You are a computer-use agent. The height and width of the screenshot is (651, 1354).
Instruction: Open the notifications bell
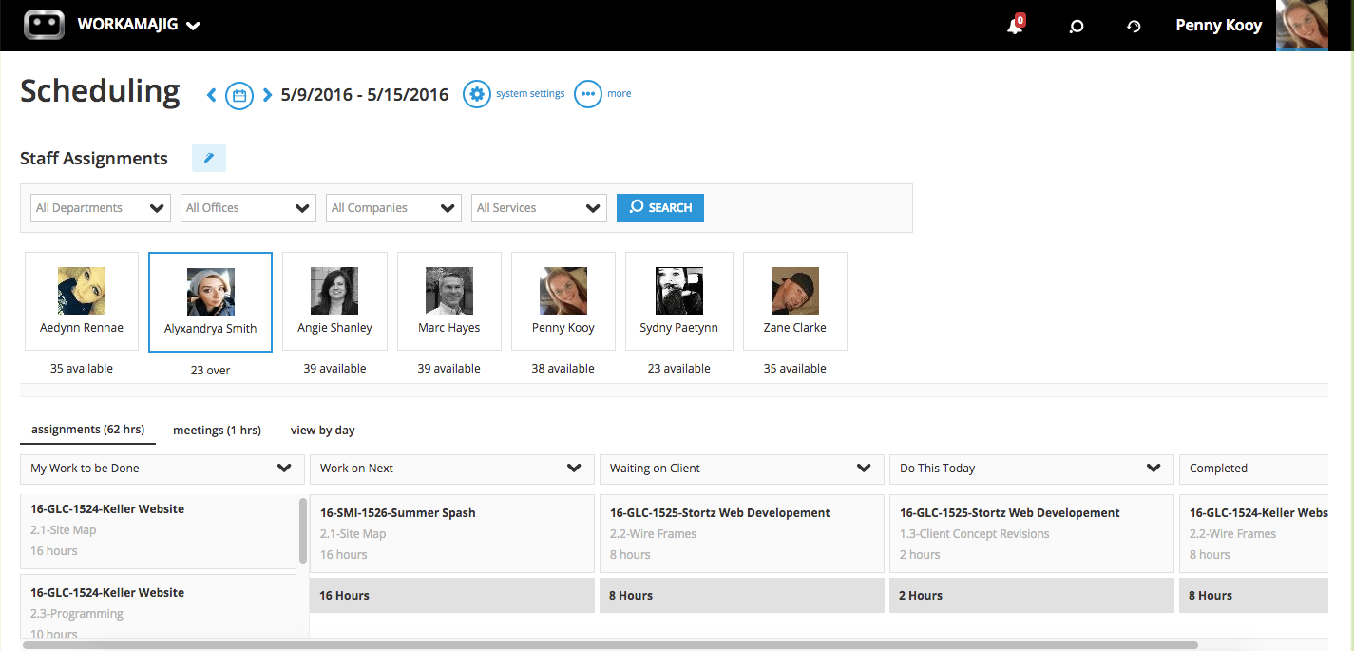tap(1013, 26)
